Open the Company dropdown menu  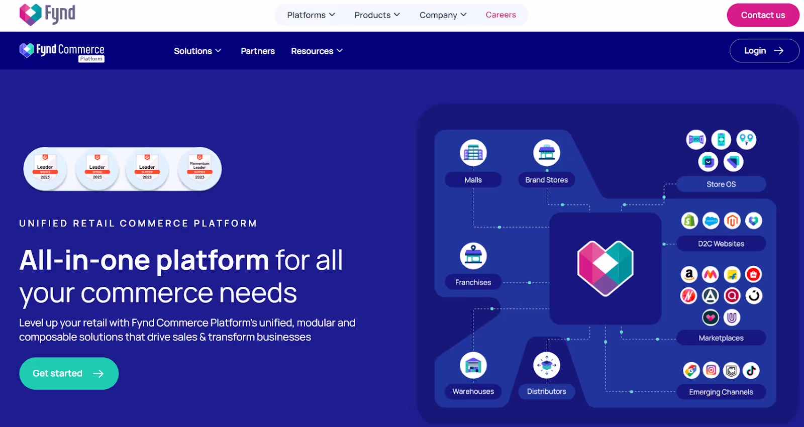443,15
